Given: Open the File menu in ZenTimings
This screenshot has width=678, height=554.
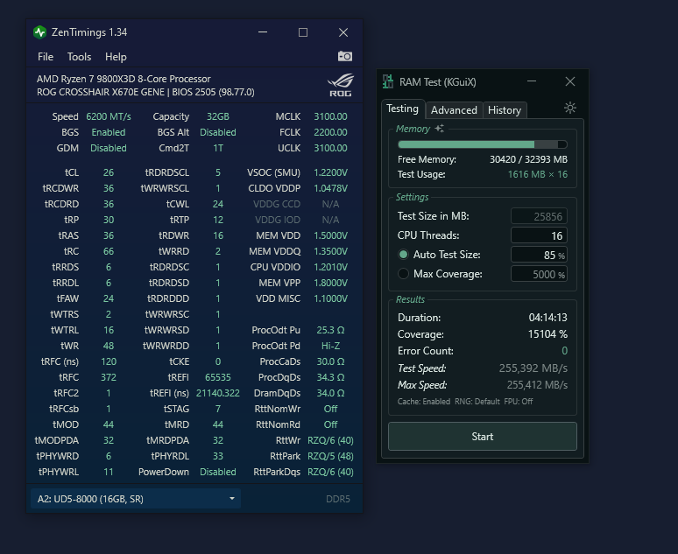Looking at the screenshot, I should [x=46, y=57].
